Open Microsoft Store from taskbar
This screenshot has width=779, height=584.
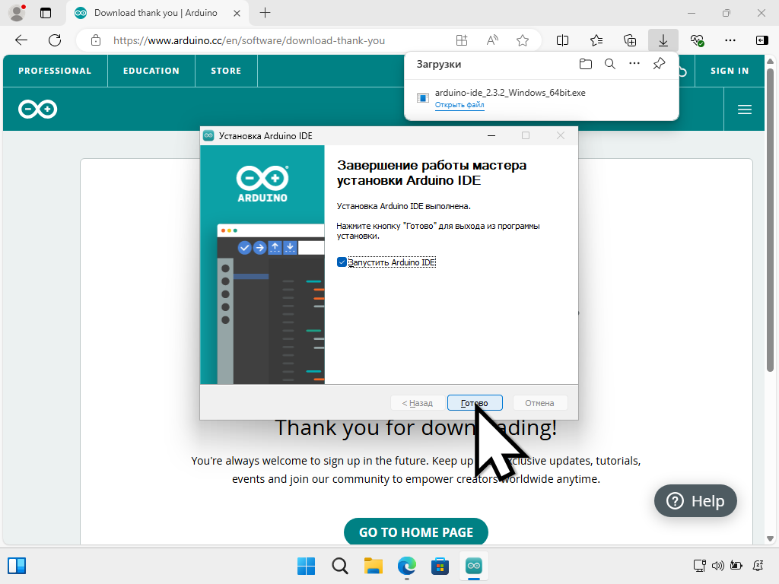point(440,566)
